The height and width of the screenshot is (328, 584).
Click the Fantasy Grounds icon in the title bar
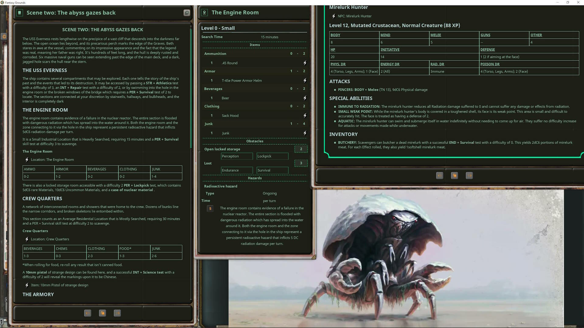(3, 2)
